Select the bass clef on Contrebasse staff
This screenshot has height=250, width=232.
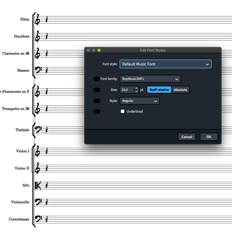[38, 219]
